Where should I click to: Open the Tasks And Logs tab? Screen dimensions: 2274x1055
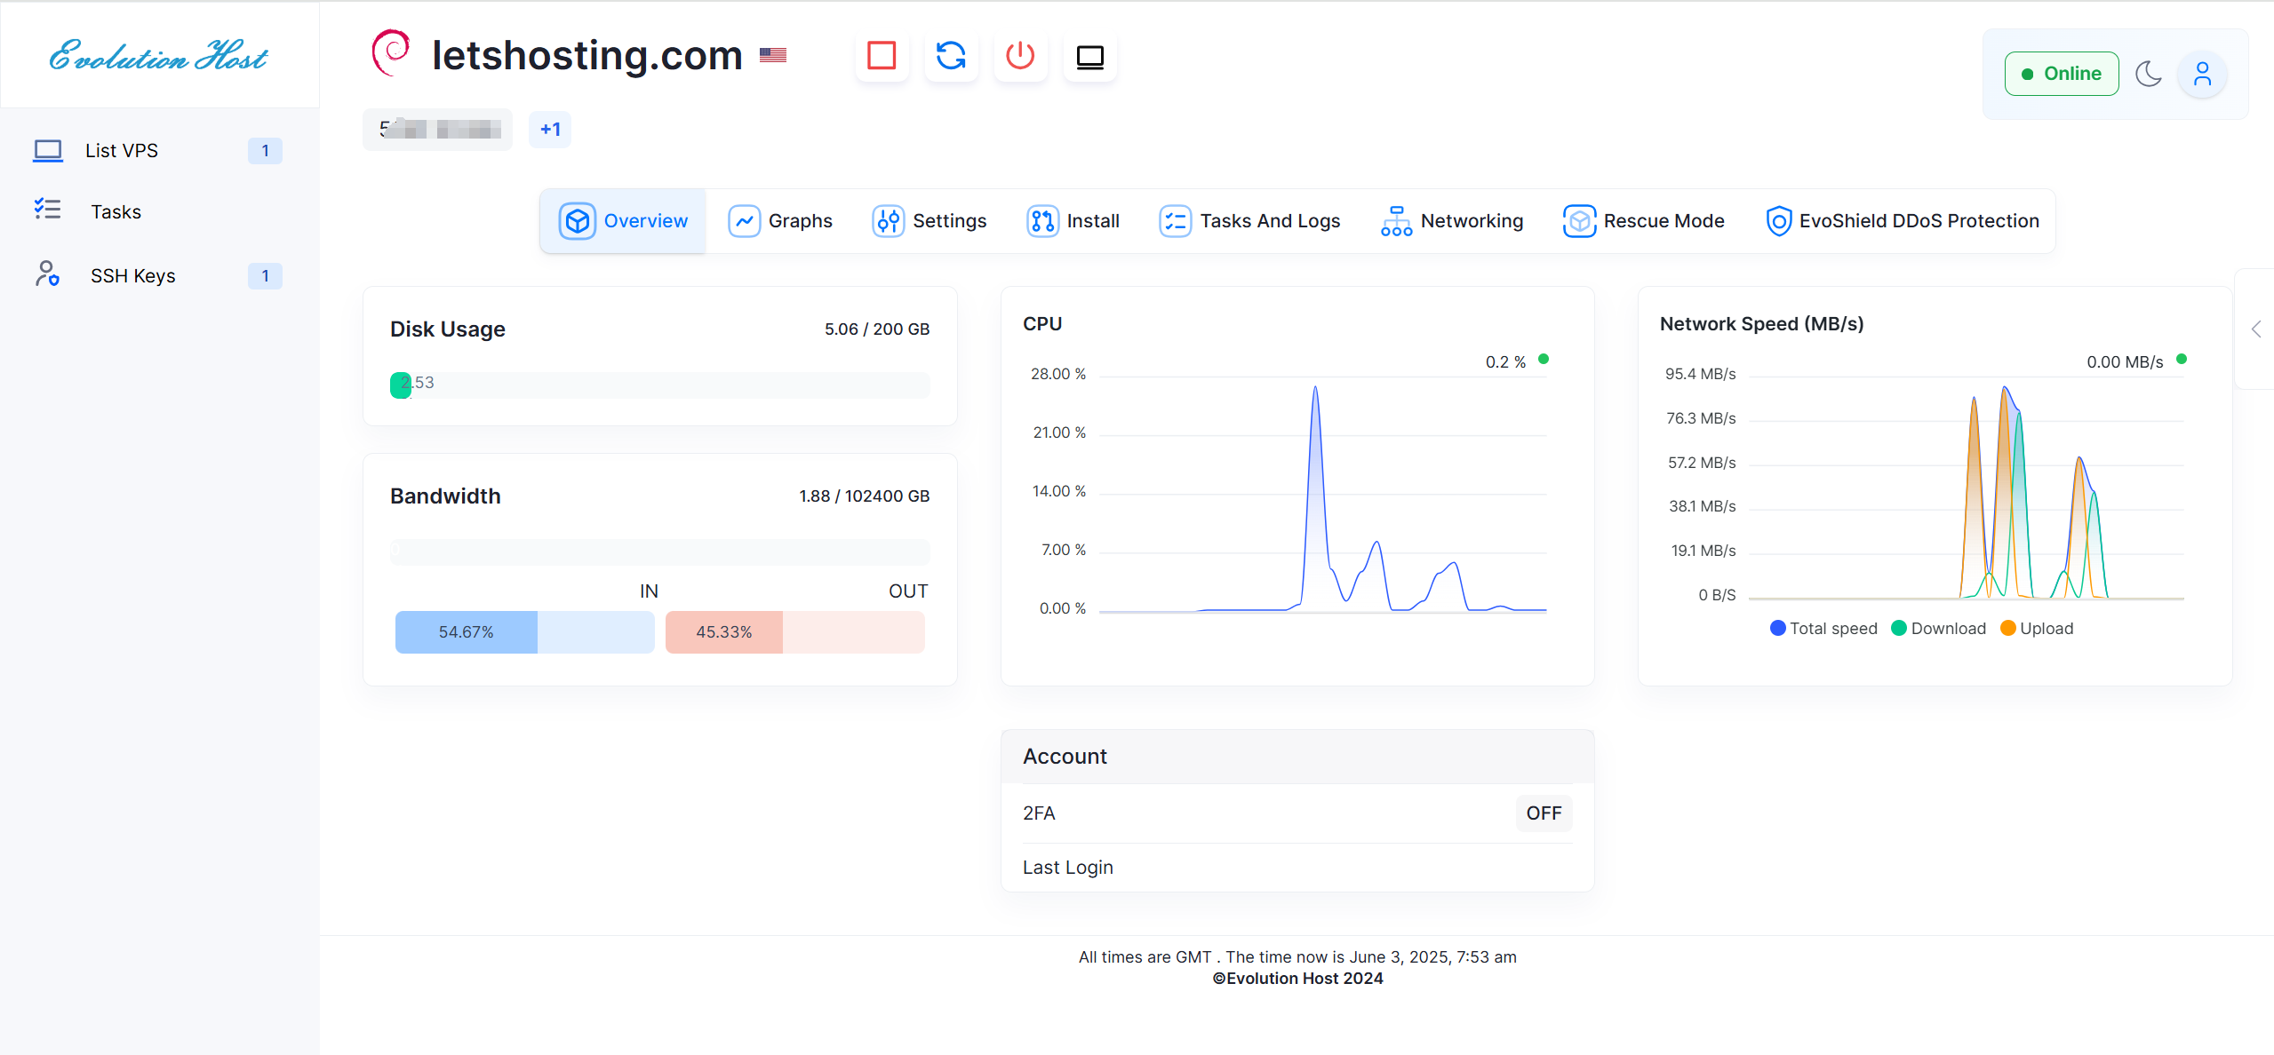[x=1249, y=221]
